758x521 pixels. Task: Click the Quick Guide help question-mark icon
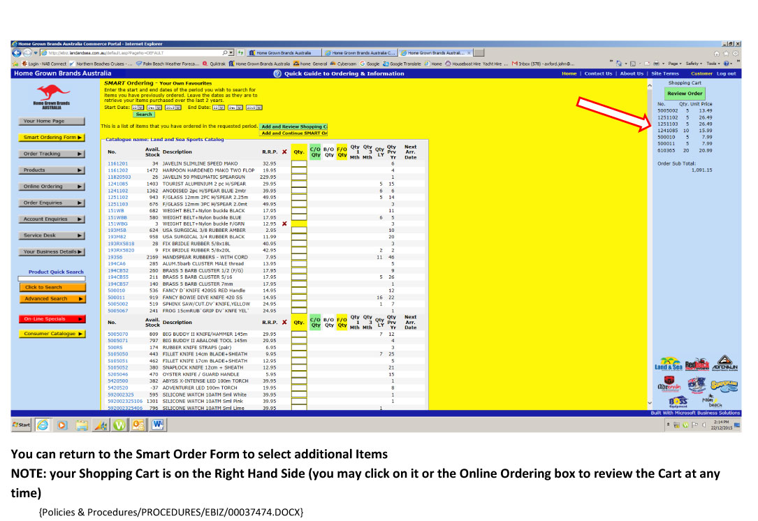click(x=277, y=73)
